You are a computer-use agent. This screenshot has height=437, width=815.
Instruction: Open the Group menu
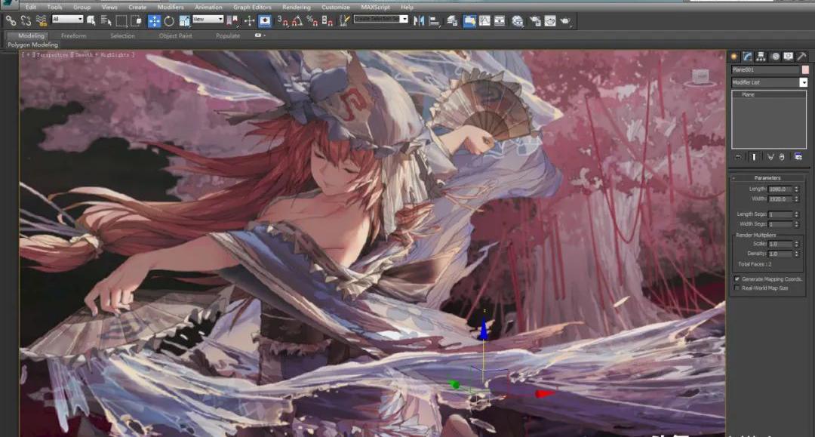coord(81,8)
